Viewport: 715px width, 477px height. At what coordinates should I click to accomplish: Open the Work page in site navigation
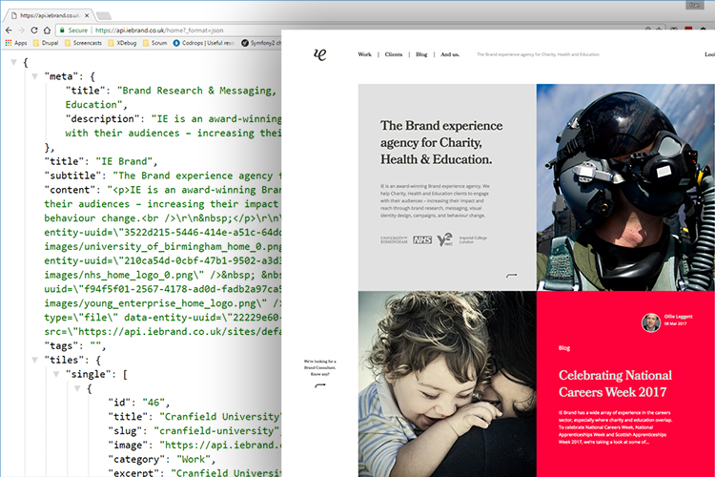[x=364, y=54]
